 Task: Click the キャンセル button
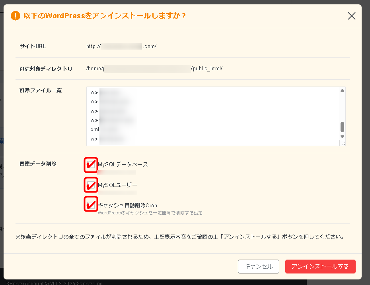(258, 266)
